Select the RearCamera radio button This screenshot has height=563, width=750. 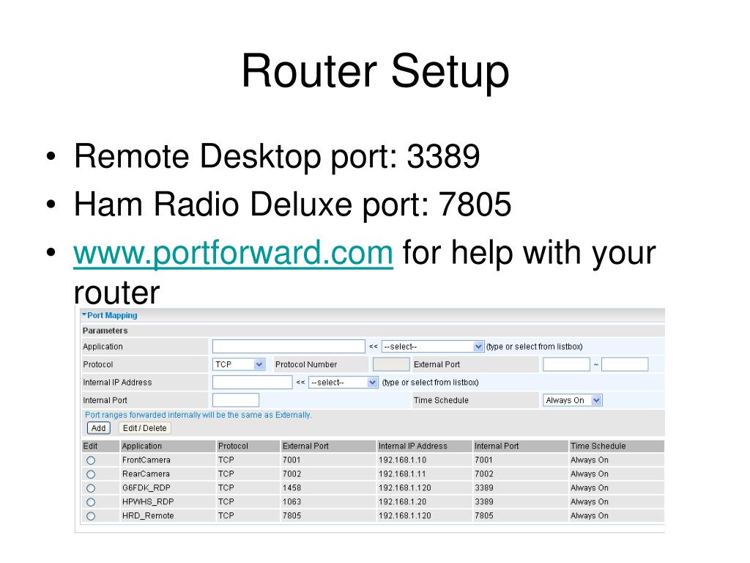tap(91, 474)
